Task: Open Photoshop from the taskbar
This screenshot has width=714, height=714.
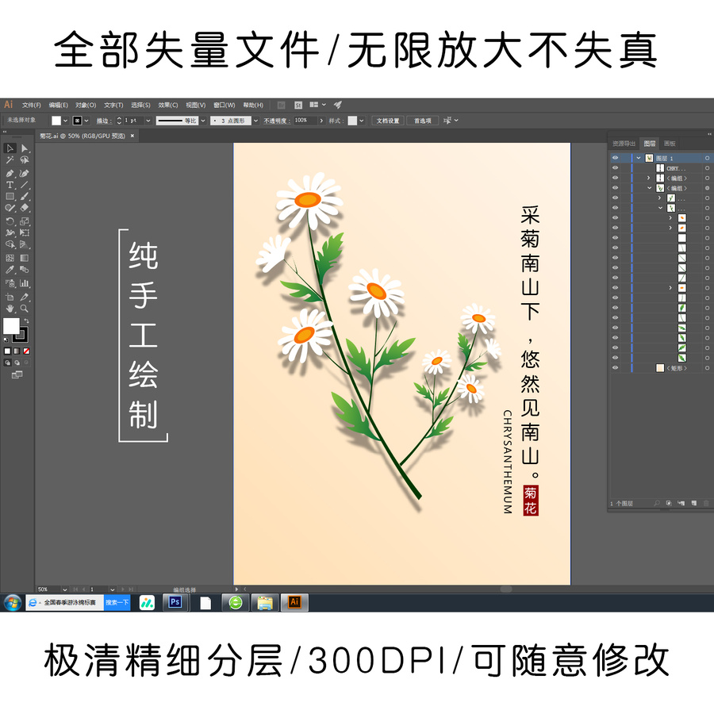Action: click(x=175, y=602)
